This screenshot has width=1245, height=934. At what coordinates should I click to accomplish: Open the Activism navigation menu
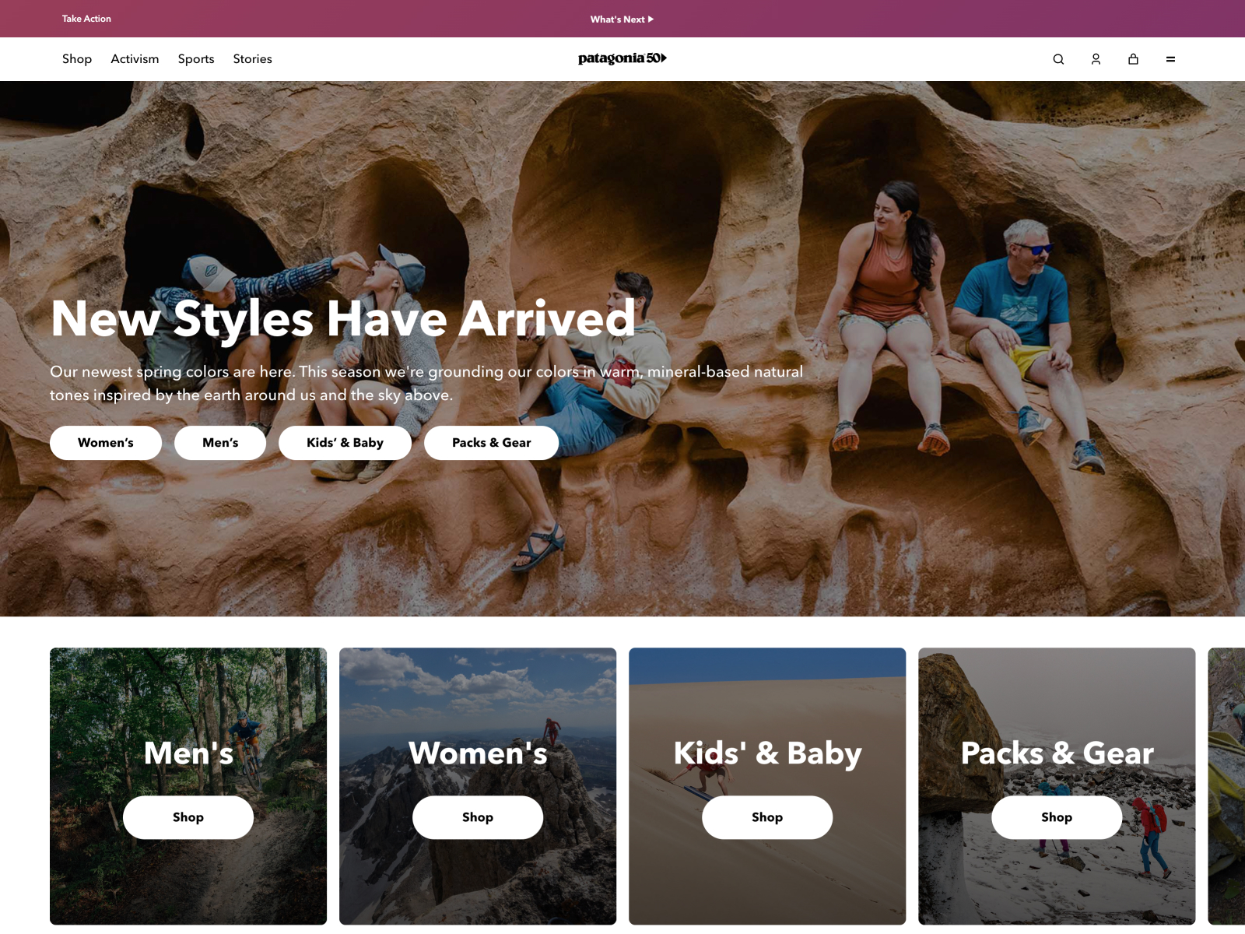(135, 59)
